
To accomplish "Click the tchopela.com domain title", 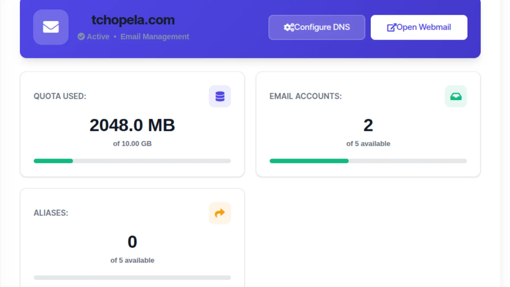I will coord(133,20).
